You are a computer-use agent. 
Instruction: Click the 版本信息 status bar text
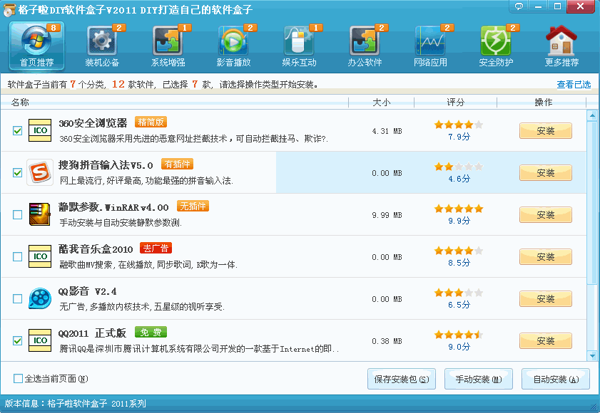[x=76, y=404]
